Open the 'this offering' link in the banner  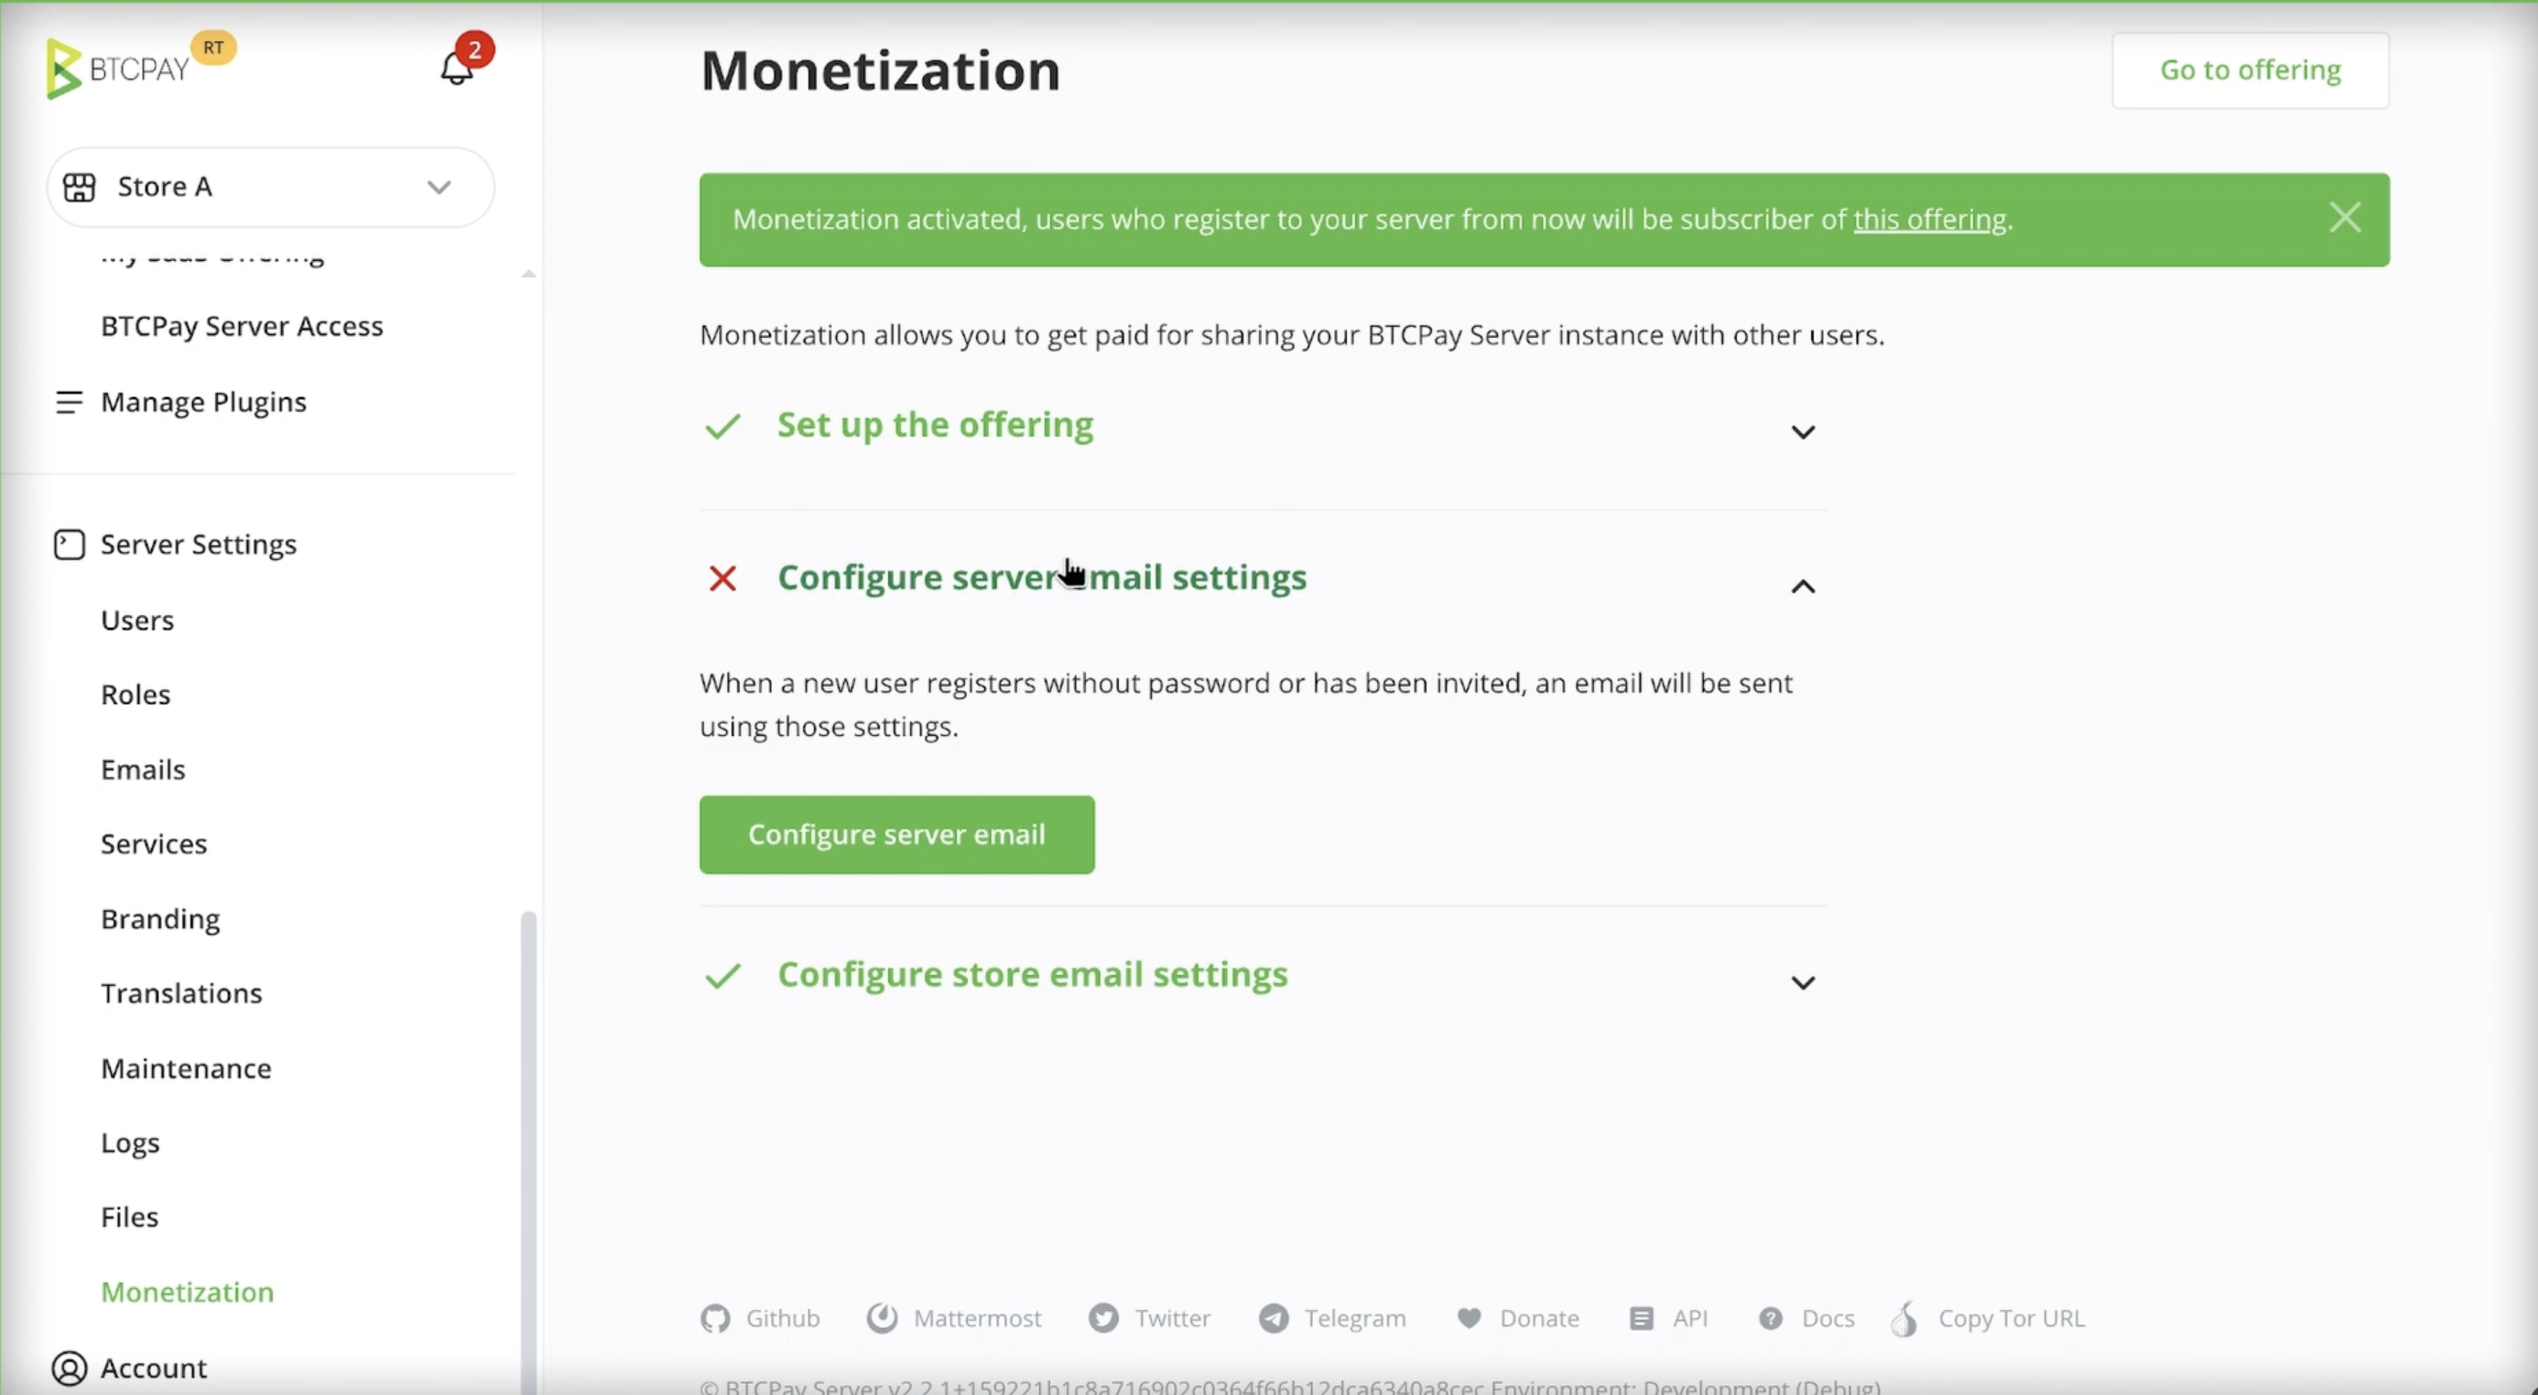pos(1929,220)
